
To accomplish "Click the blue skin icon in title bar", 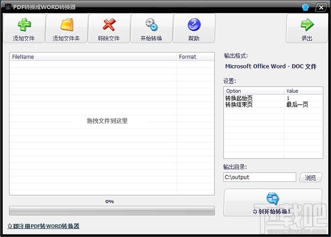I will pos(305,7).
